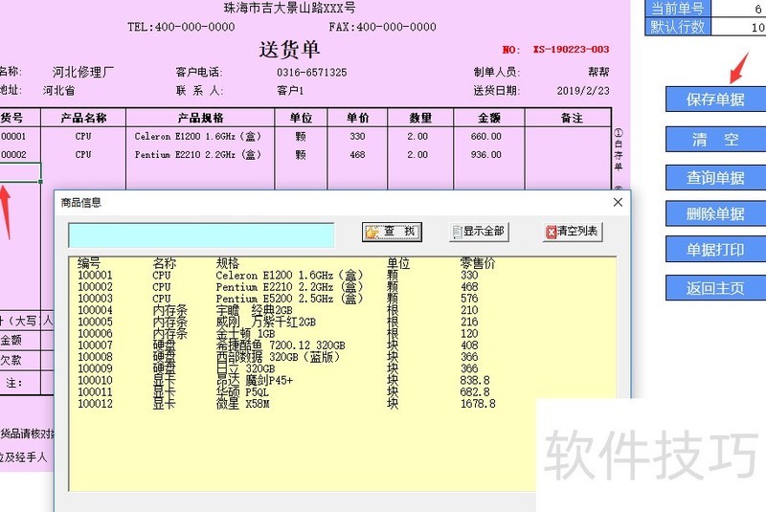Click the 金额 column header

[489, 118]
